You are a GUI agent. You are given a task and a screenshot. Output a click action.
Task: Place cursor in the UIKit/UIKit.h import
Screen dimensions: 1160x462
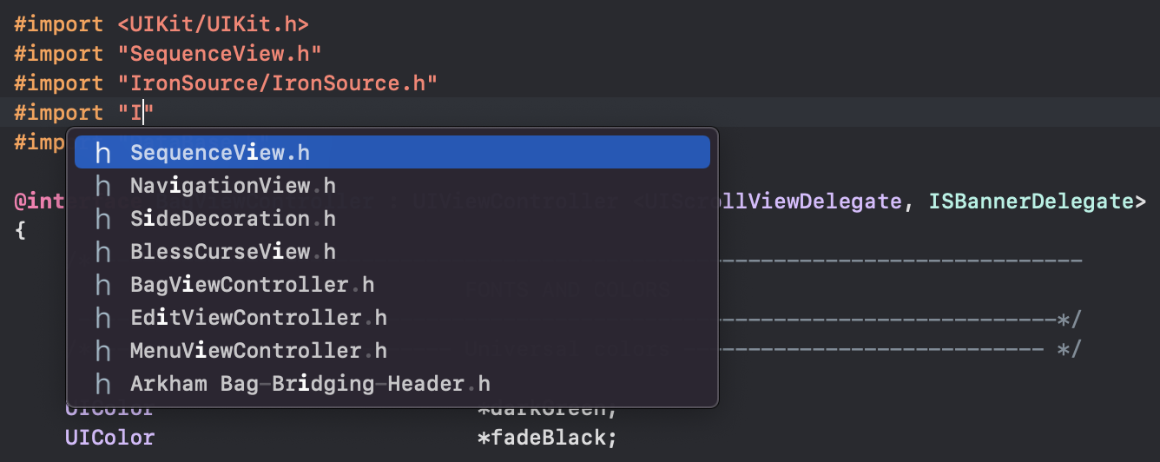tap(213, 24)
